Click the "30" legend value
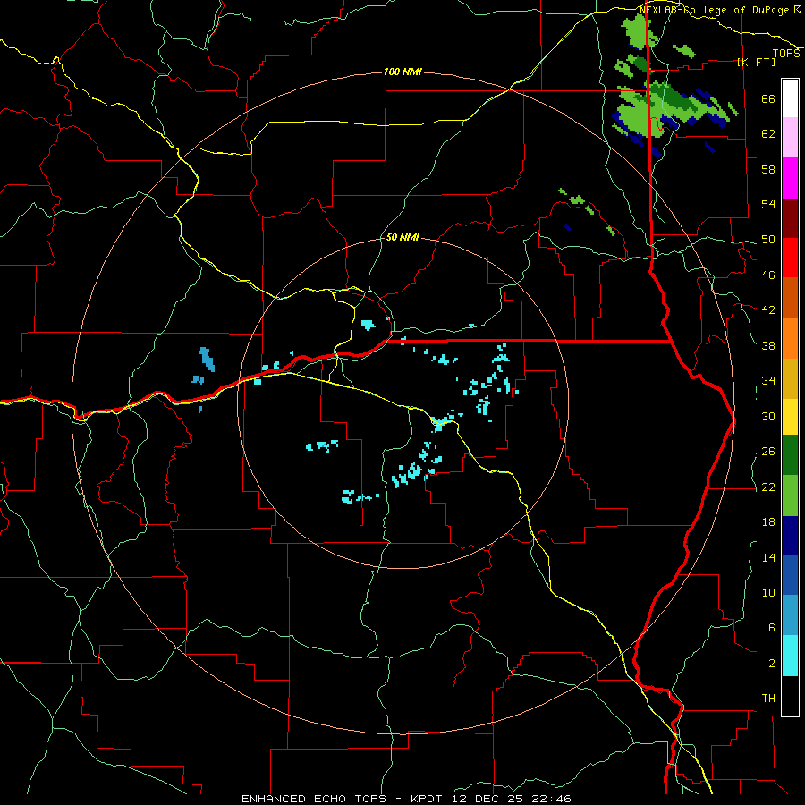The height and width of the screenshot is (805, 805). (x=768, y=416)
